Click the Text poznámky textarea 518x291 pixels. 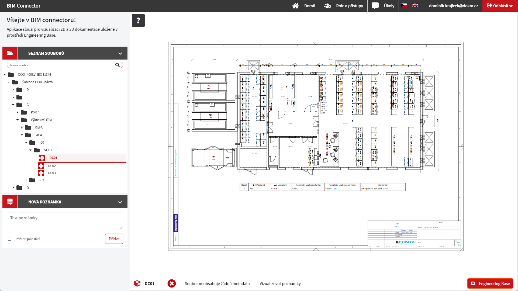[65, 221]
